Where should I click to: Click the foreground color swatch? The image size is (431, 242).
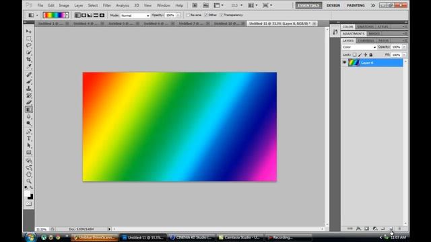[x=27, y=194]
